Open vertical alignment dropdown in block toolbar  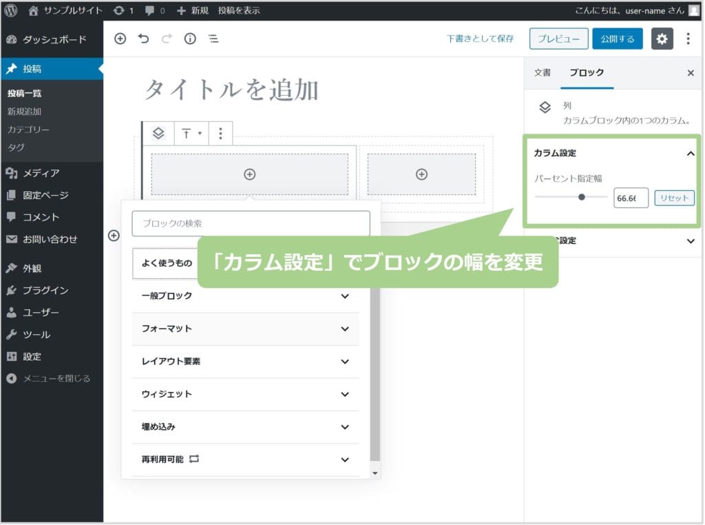pos(191,134)
